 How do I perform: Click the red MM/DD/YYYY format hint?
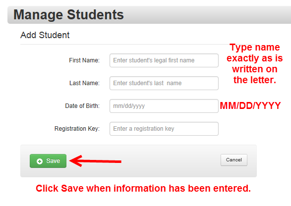pos(250,105)
